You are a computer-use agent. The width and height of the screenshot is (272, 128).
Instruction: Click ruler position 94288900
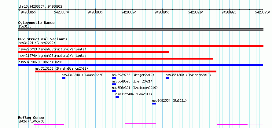pos(162,12)
